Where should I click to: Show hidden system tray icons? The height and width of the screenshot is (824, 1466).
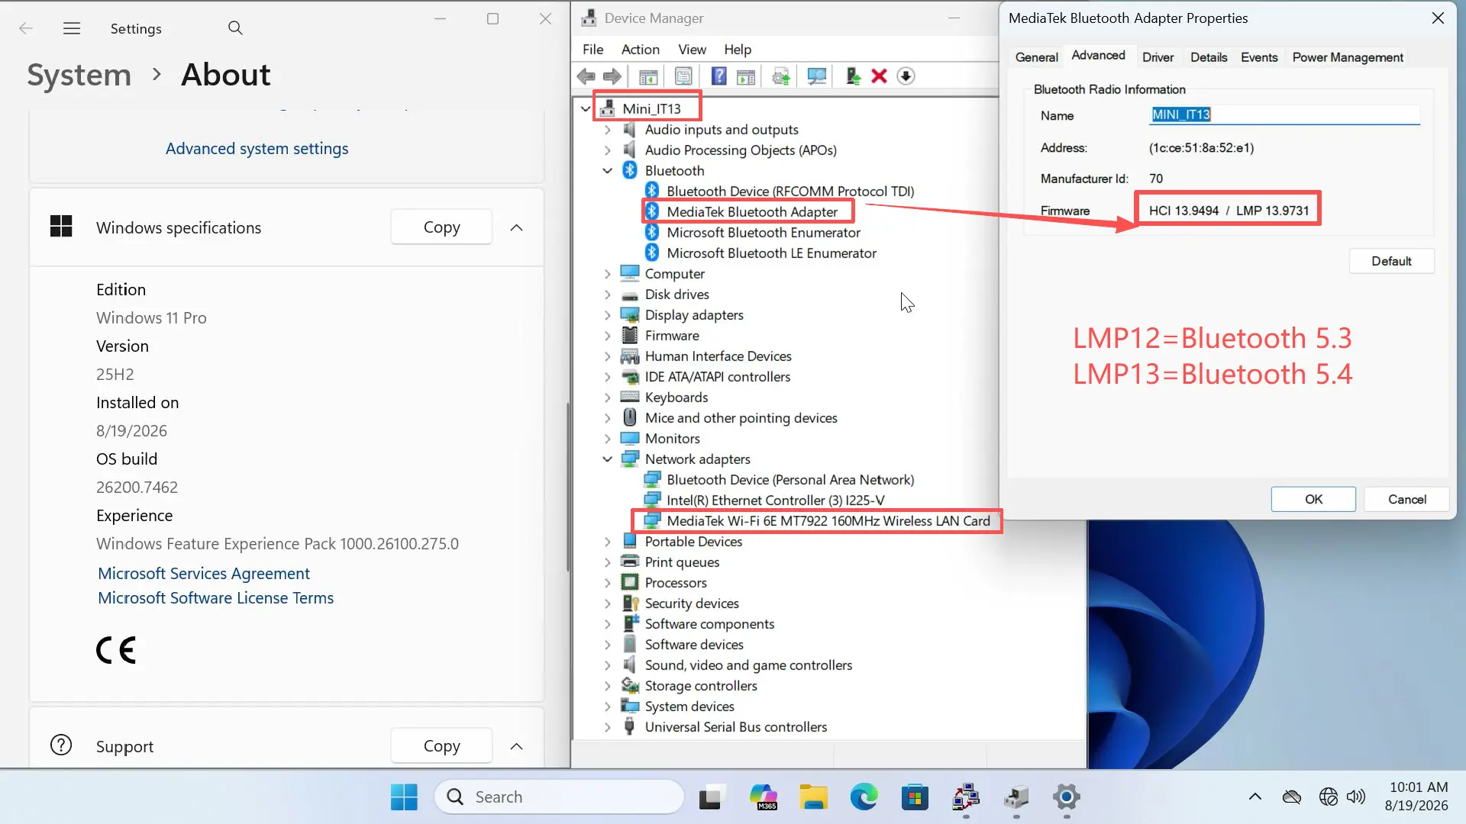[1254, 797]
